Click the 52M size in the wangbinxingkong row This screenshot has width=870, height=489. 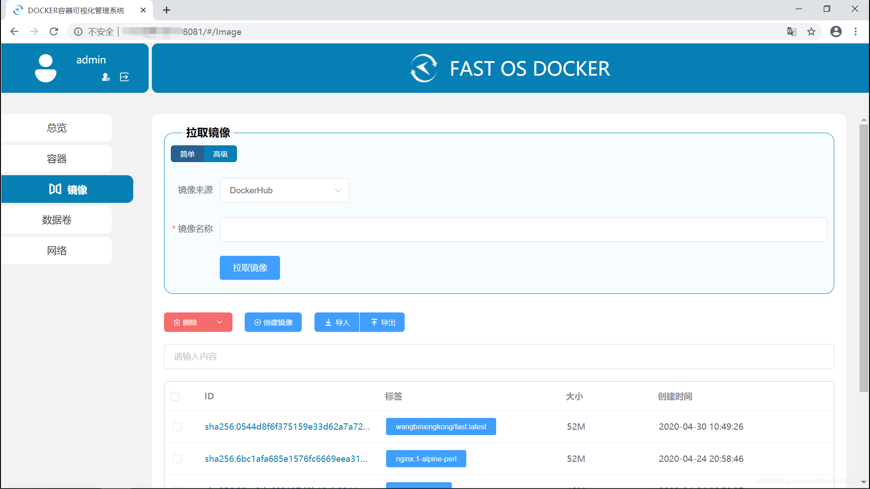click(576, 427)
